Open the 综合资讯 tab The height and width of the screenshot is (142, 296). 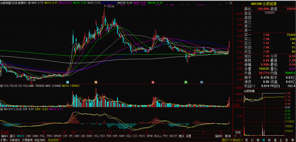(x=53, y=140)
